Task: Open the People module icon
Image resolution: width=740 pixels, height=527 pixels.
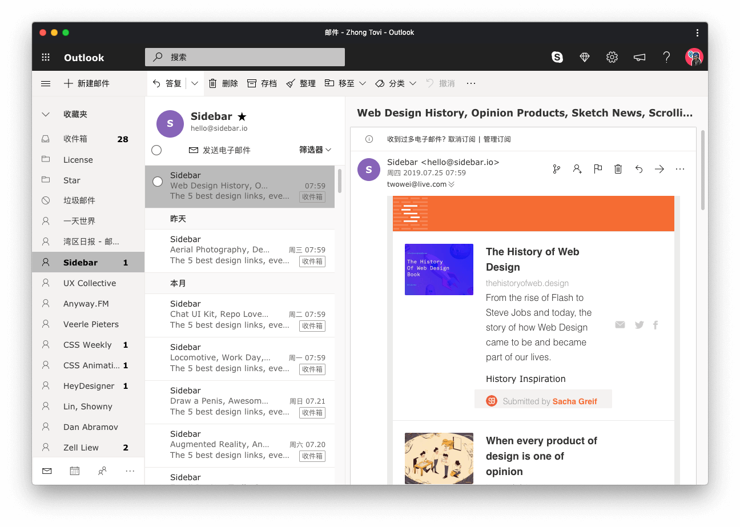Action: click(102, 471)
